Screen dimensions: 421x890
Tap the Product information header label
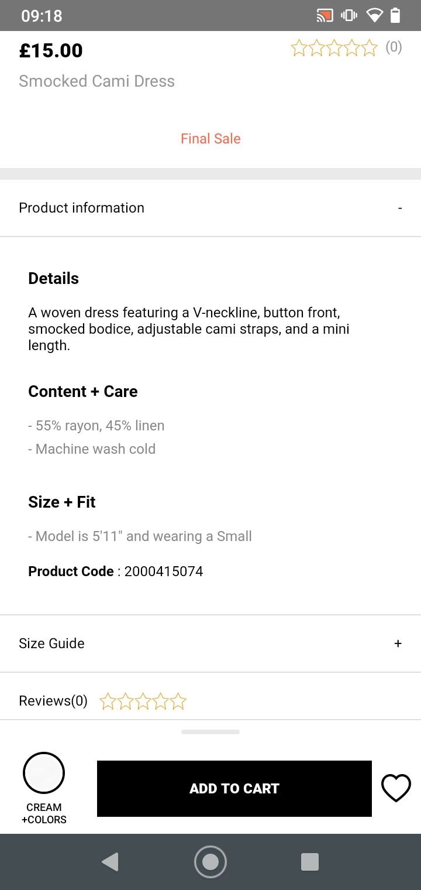pos(81,208)
